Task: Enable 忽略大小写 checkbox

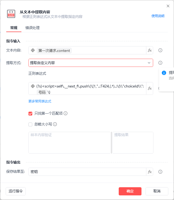Action: point(30,124)
